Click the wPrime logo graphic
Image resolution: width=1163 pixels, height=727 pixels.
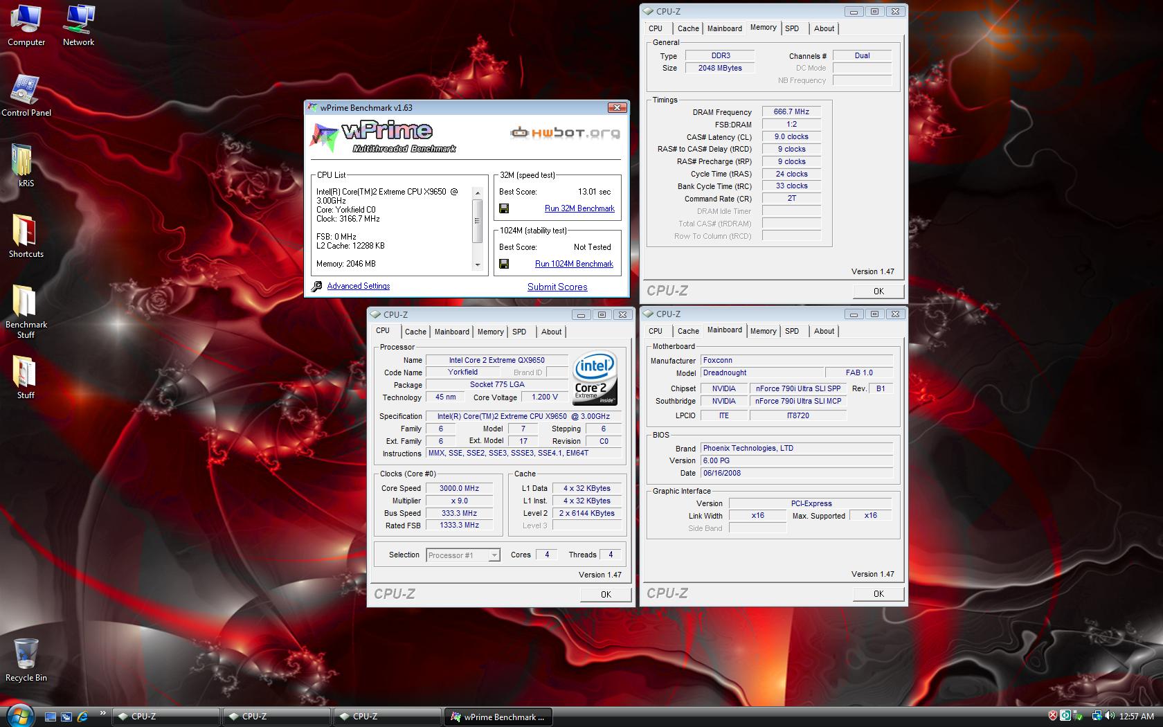(384, 136)
